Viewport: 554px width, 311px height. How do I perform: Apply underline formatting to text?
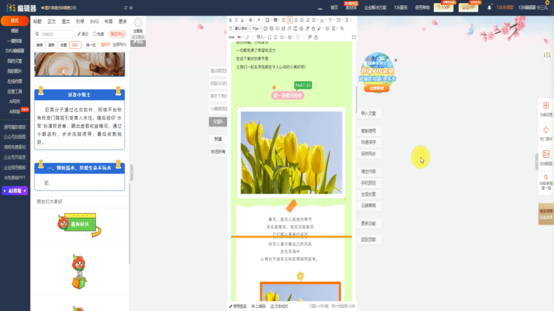pos(242,20)
